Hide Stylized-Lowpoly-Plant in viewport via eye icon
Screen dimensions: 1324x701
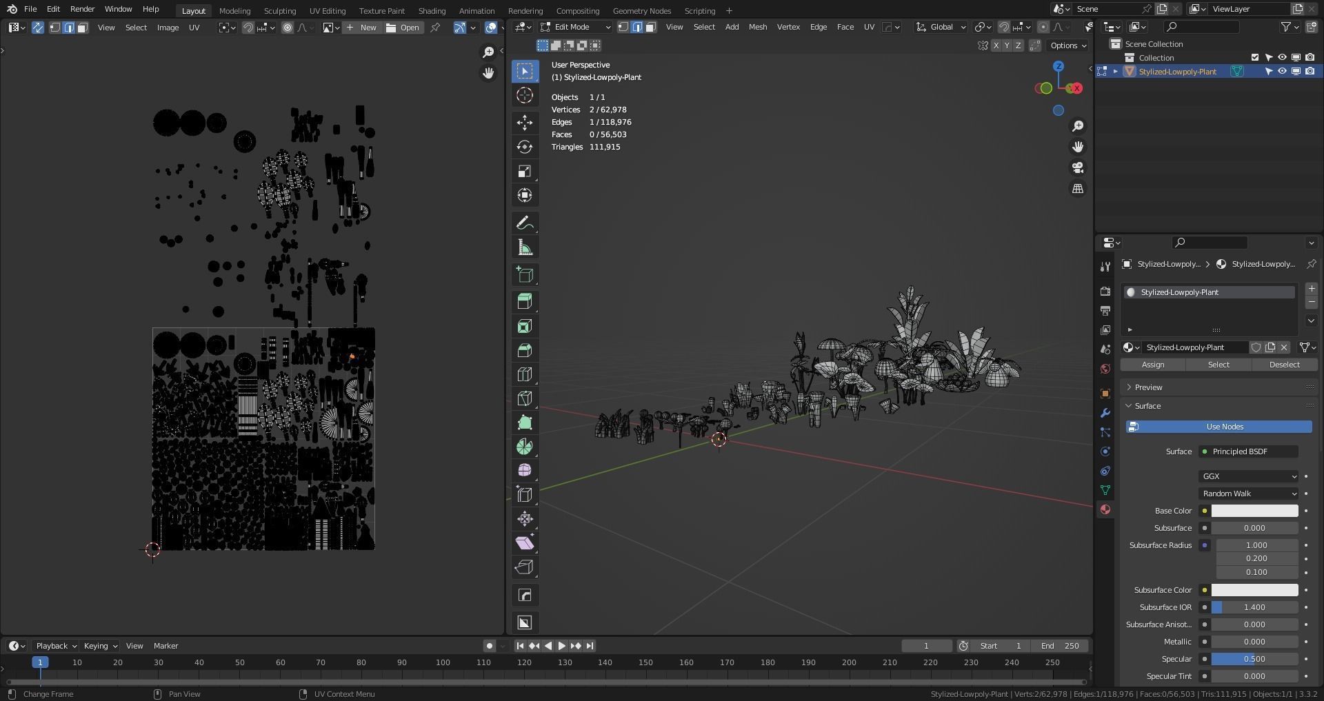point(1282,71)
